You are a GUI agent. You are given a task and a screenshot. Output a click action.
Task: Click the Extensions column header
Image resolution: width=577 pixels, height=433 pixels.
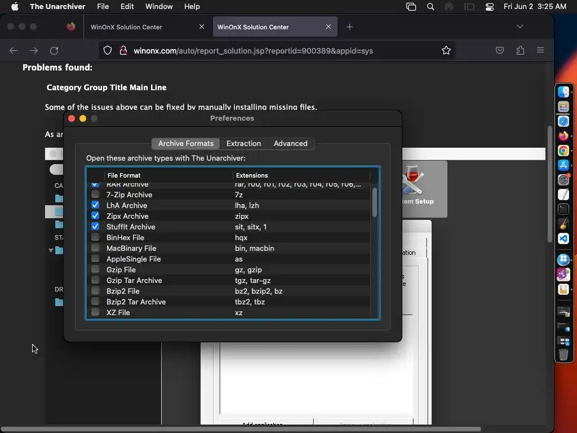[x=301, y=175]
